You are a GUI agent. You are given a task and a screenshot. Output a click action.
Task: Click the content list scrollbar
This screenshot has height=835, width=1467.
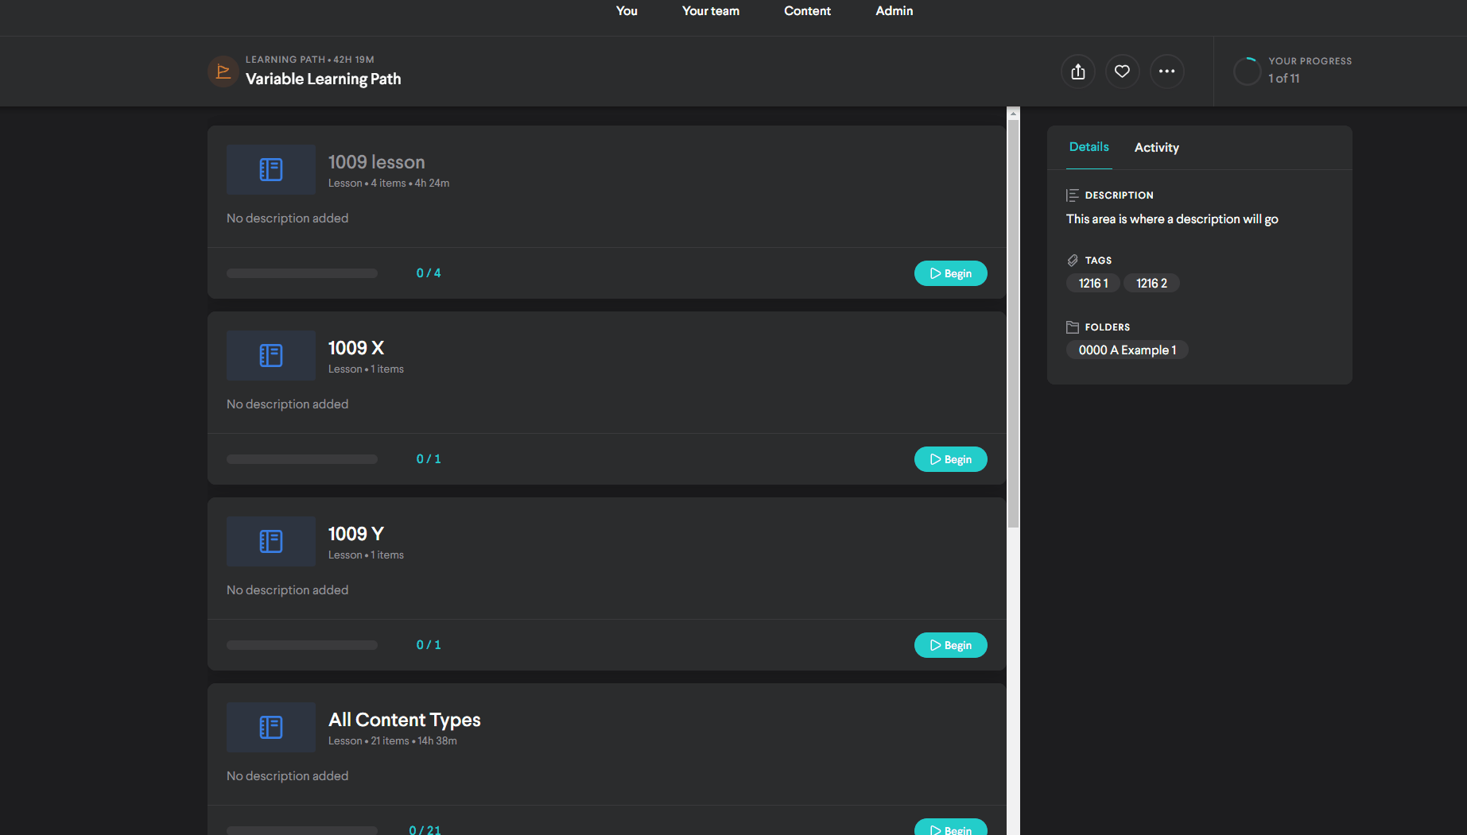(1012, 318)
